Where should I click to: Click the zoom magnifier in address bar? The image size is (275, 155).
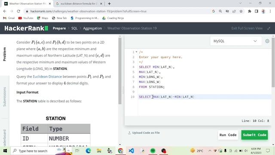tap(220, 11)
